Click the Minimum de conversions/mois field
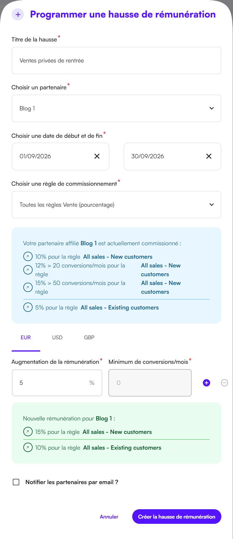Screen dimensions: 233x539 [150, 383]
